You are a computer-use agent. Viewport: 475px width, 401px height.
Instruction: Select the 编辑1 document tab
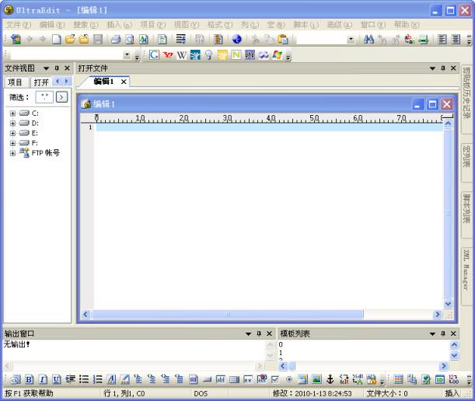click(103, 81)
